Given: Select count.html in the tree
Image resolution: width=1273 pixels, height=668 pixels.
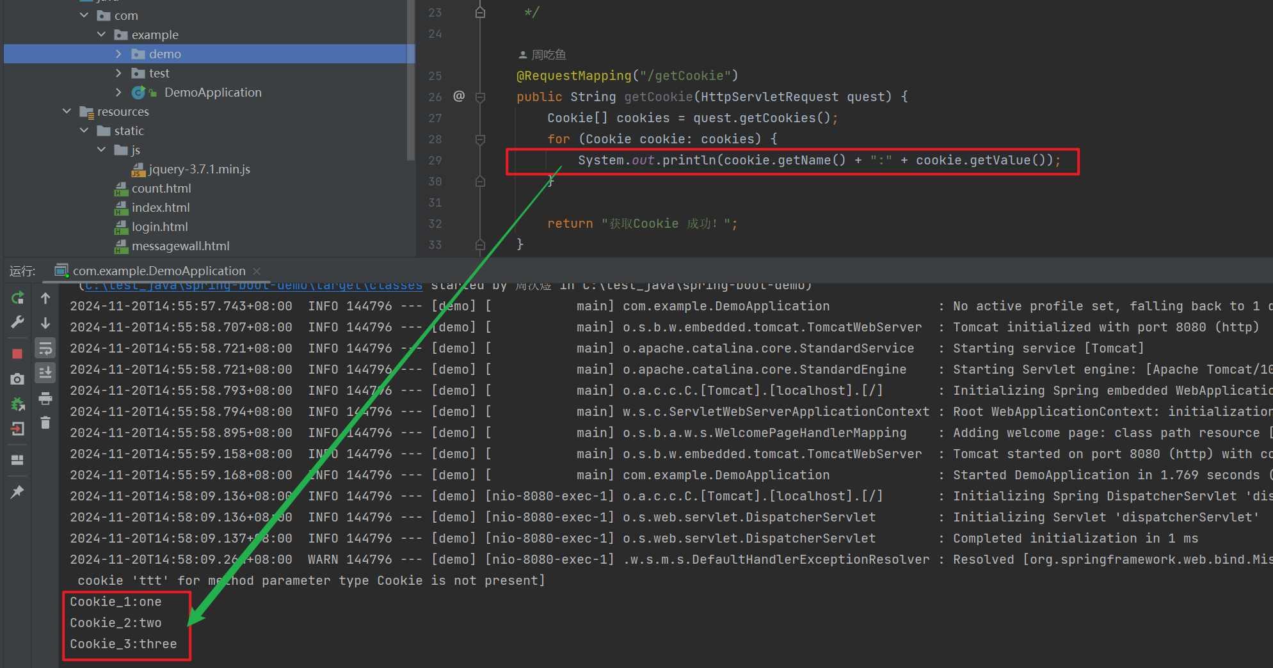Looking at the screenshot, I should pos(161,188).
